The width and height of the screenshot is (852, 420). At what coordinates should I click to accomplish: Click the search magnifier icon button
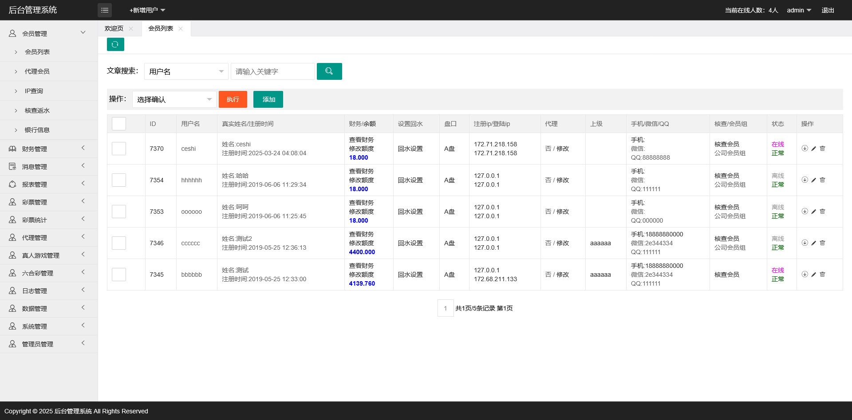329,71
